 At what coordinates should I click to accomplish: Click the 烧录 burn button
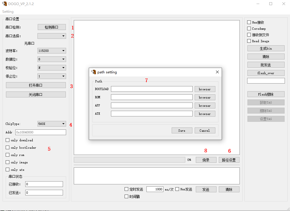(206, 160)
